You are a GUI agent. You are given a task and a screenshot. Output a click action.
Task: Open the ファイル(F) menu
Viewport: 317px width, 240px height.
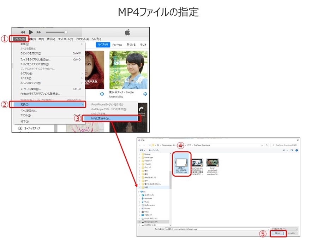(19, 39)
